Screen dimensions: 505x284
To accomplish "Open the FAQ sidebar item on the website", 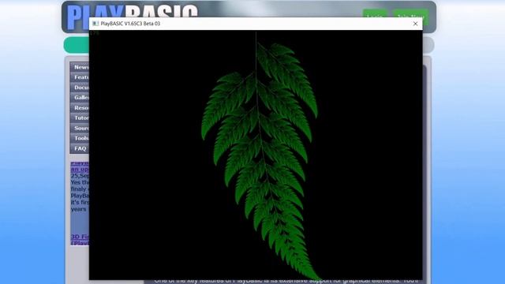I will tap(80, 148).
